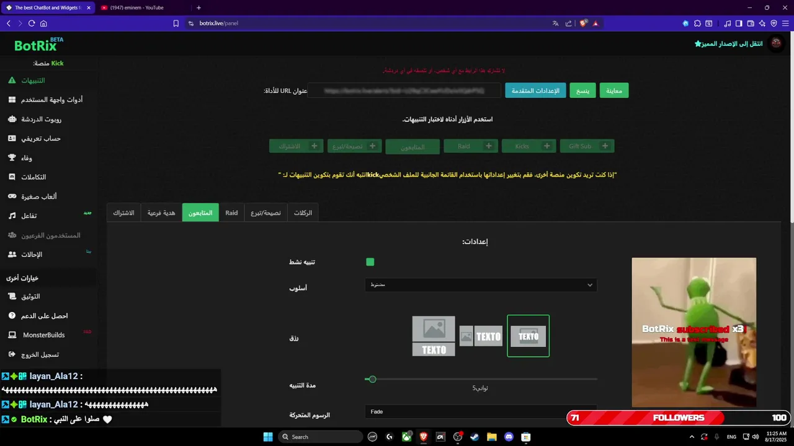Open Xbox app in taskbar

[x=407, y=437]
